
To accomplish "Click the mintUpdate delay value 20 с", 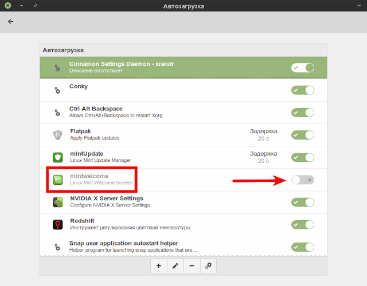I will (263, 161).
